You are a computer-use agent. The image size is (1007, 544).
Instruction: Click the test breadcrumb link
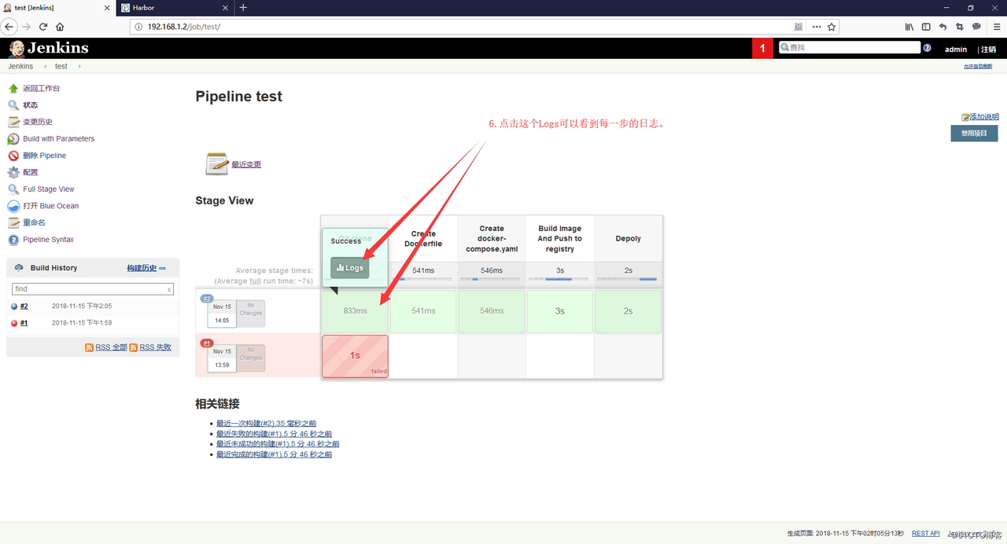(x=61, y=67)
